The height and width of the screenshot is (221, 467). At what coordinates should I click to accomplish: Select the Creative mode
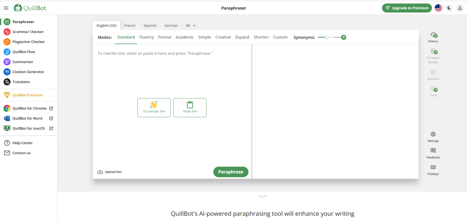(x=223, y=37)
